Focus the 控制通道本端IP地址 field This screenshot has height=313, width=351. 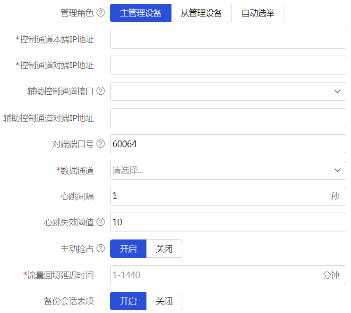pyautogui.click(x=228, y=39)
